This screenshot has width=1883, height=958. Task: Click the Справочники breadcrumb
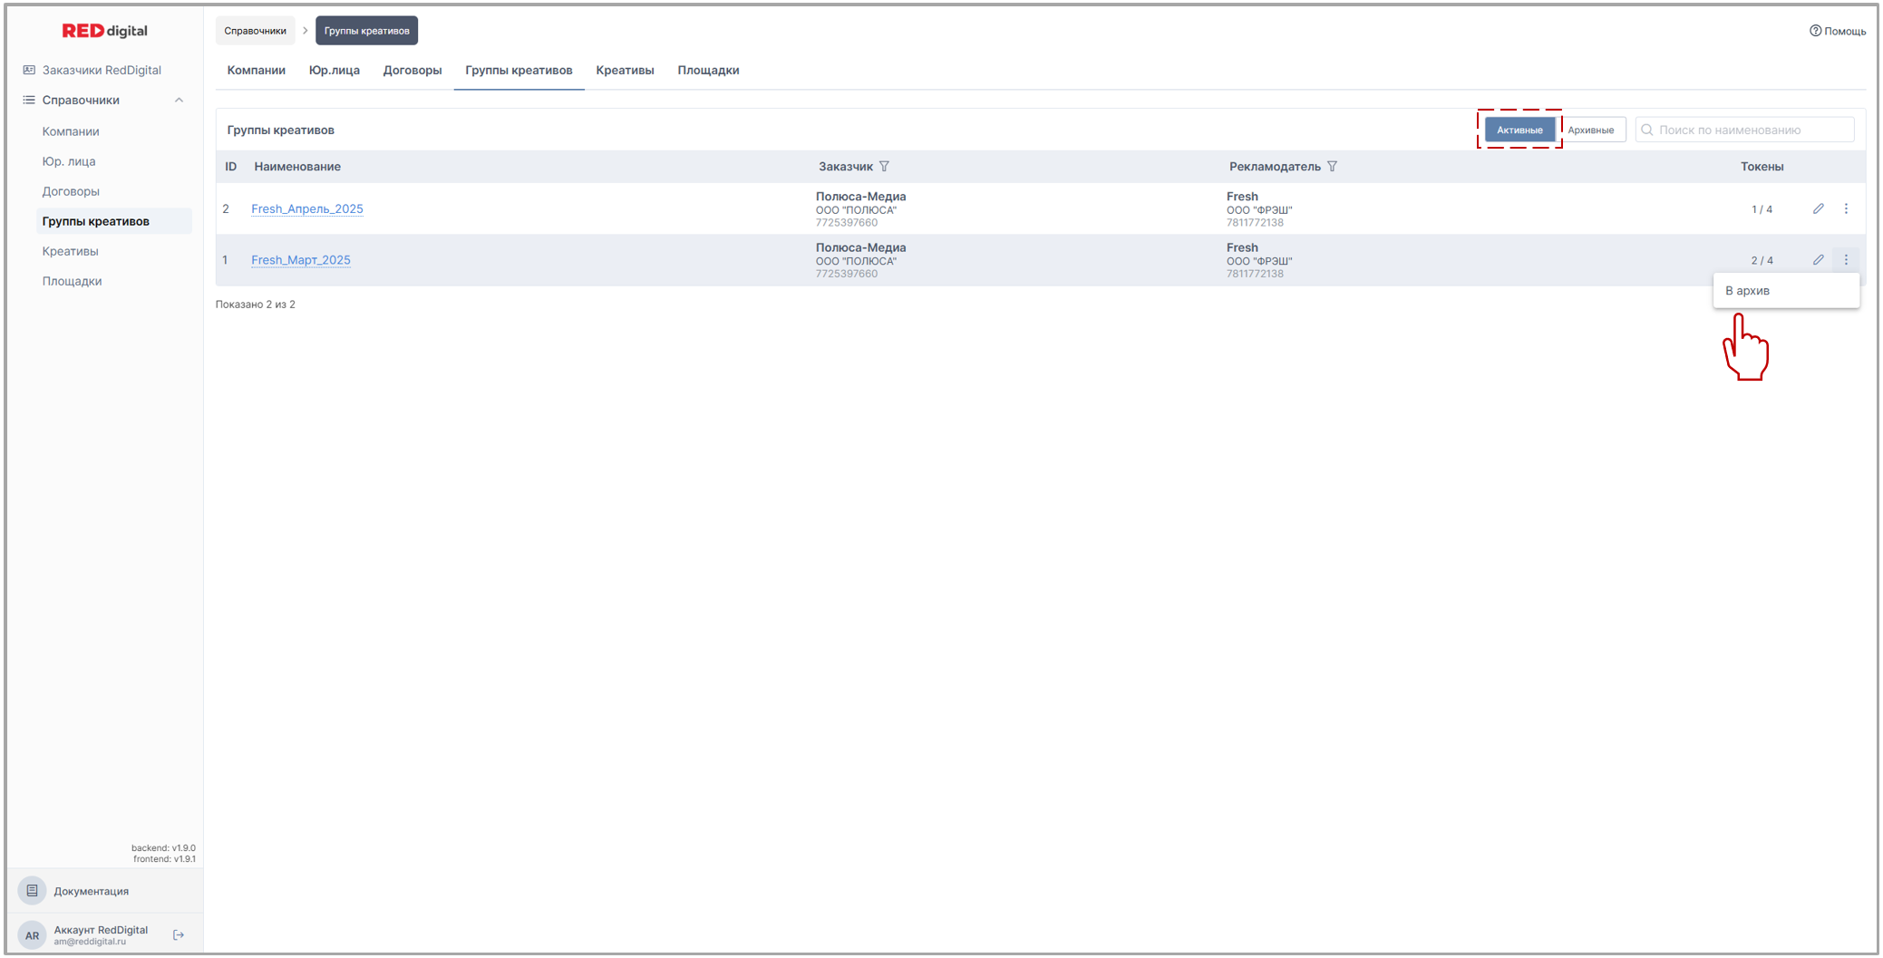[x=256, y=31]
